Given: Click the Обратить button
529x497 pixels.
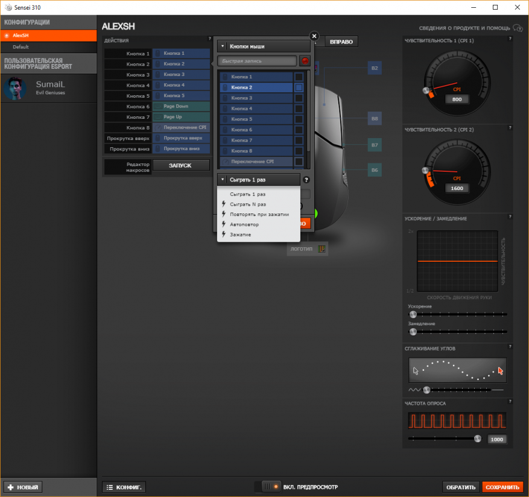Looking at the screenshot, I should (x=460, y=487).
